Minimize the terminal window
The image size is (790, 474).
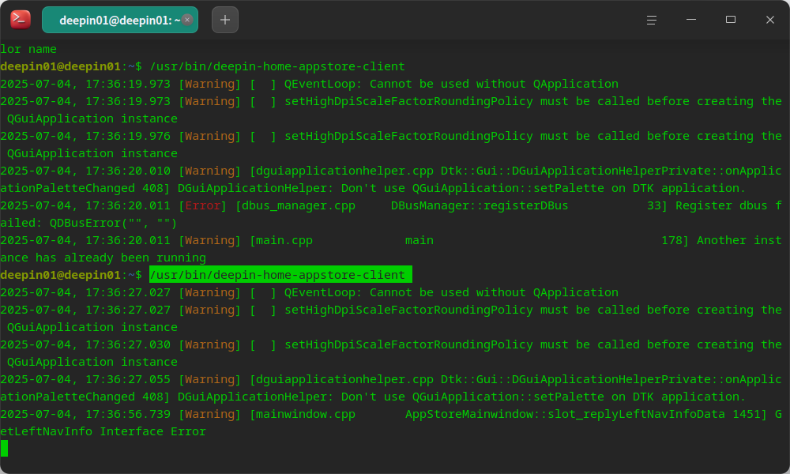click(x=691, y=20)
